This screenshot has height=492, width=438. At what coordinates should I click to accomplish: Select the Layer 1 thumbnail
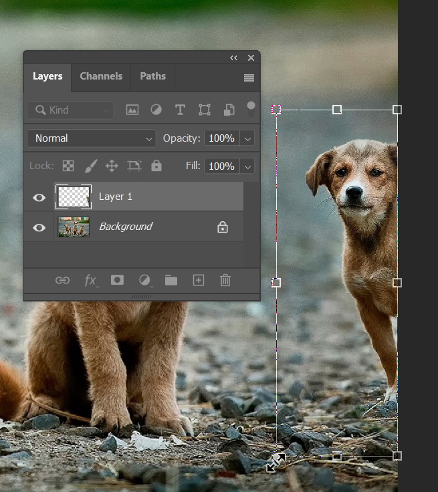pos(74,197)
